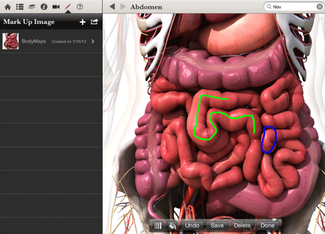
Task: Open the paint bucket color picker
Action: tap(172, 226)
